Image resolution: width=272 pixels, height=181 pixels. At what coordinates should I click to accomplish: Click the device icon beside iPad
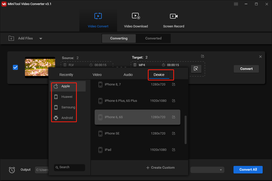tap(100, 150)
